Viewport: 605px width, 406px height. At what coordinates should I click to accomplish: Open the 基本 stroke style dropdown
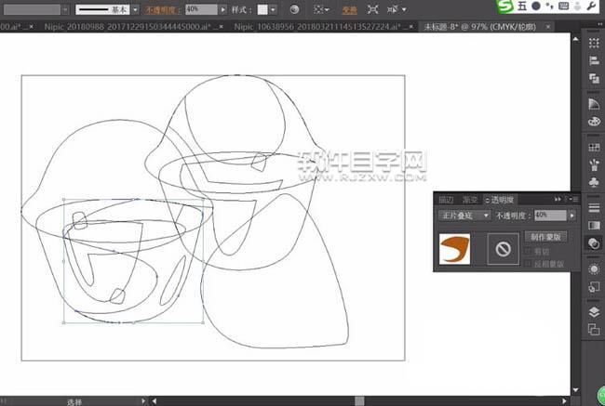tap(135, 8)
